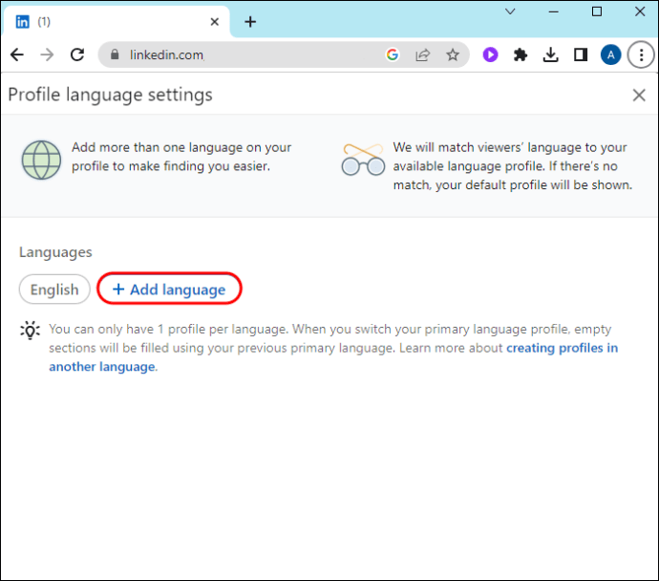Reload the LinkedIn page

coord(77,54)
